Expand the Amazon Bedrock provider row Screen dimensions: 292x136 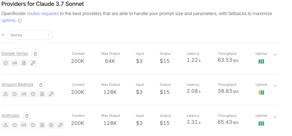[275, 86]
